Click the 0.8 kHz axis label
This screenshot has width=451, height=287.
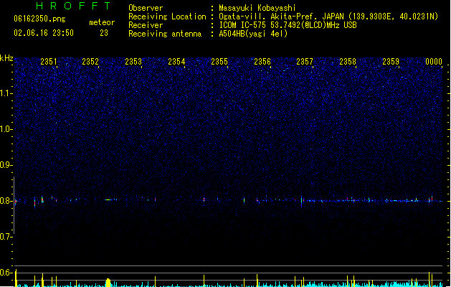(6, 201)
